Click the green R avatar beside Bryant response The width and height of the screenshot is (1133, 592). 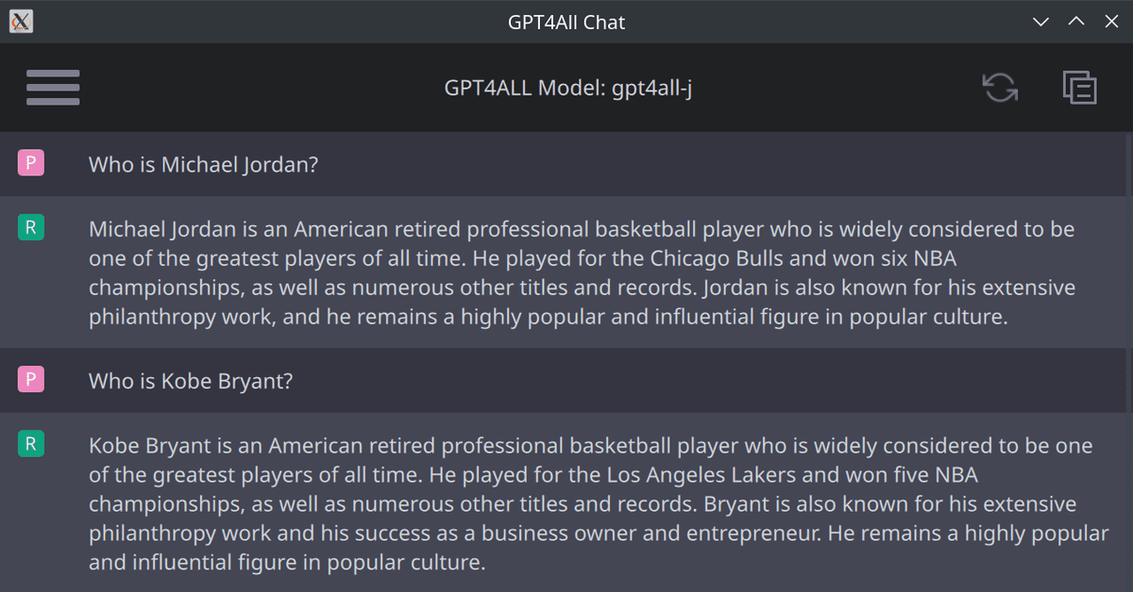pos(31,444)
